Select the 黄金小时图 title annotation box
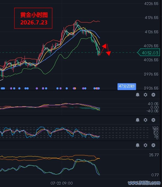162x187 pixels. [x=33, y=18]
